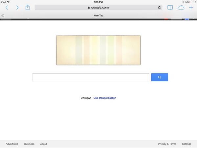The width and height of the screenshot is (197, 148).
Task: Open the Privacy & Terms link
Action: [x=167, y=144]
